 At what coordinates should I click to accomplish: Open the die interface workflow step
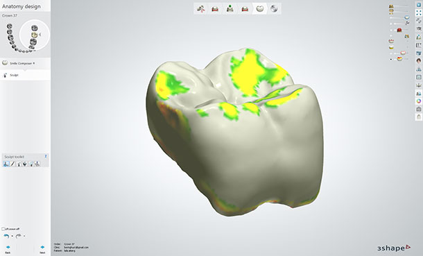[245, 9]
